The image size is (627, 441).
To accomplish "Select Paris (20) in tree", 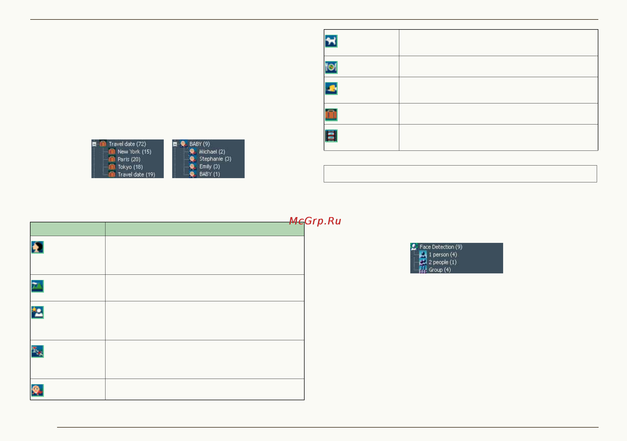I will click(129, 159).
